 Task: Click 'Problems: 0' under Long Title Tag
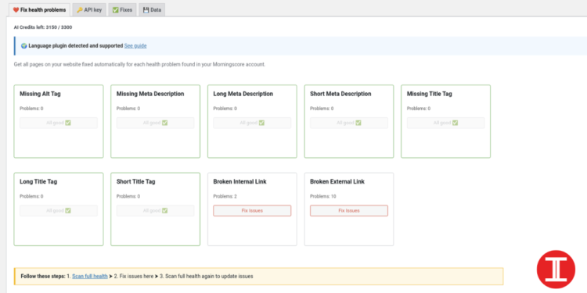point(31,197)
